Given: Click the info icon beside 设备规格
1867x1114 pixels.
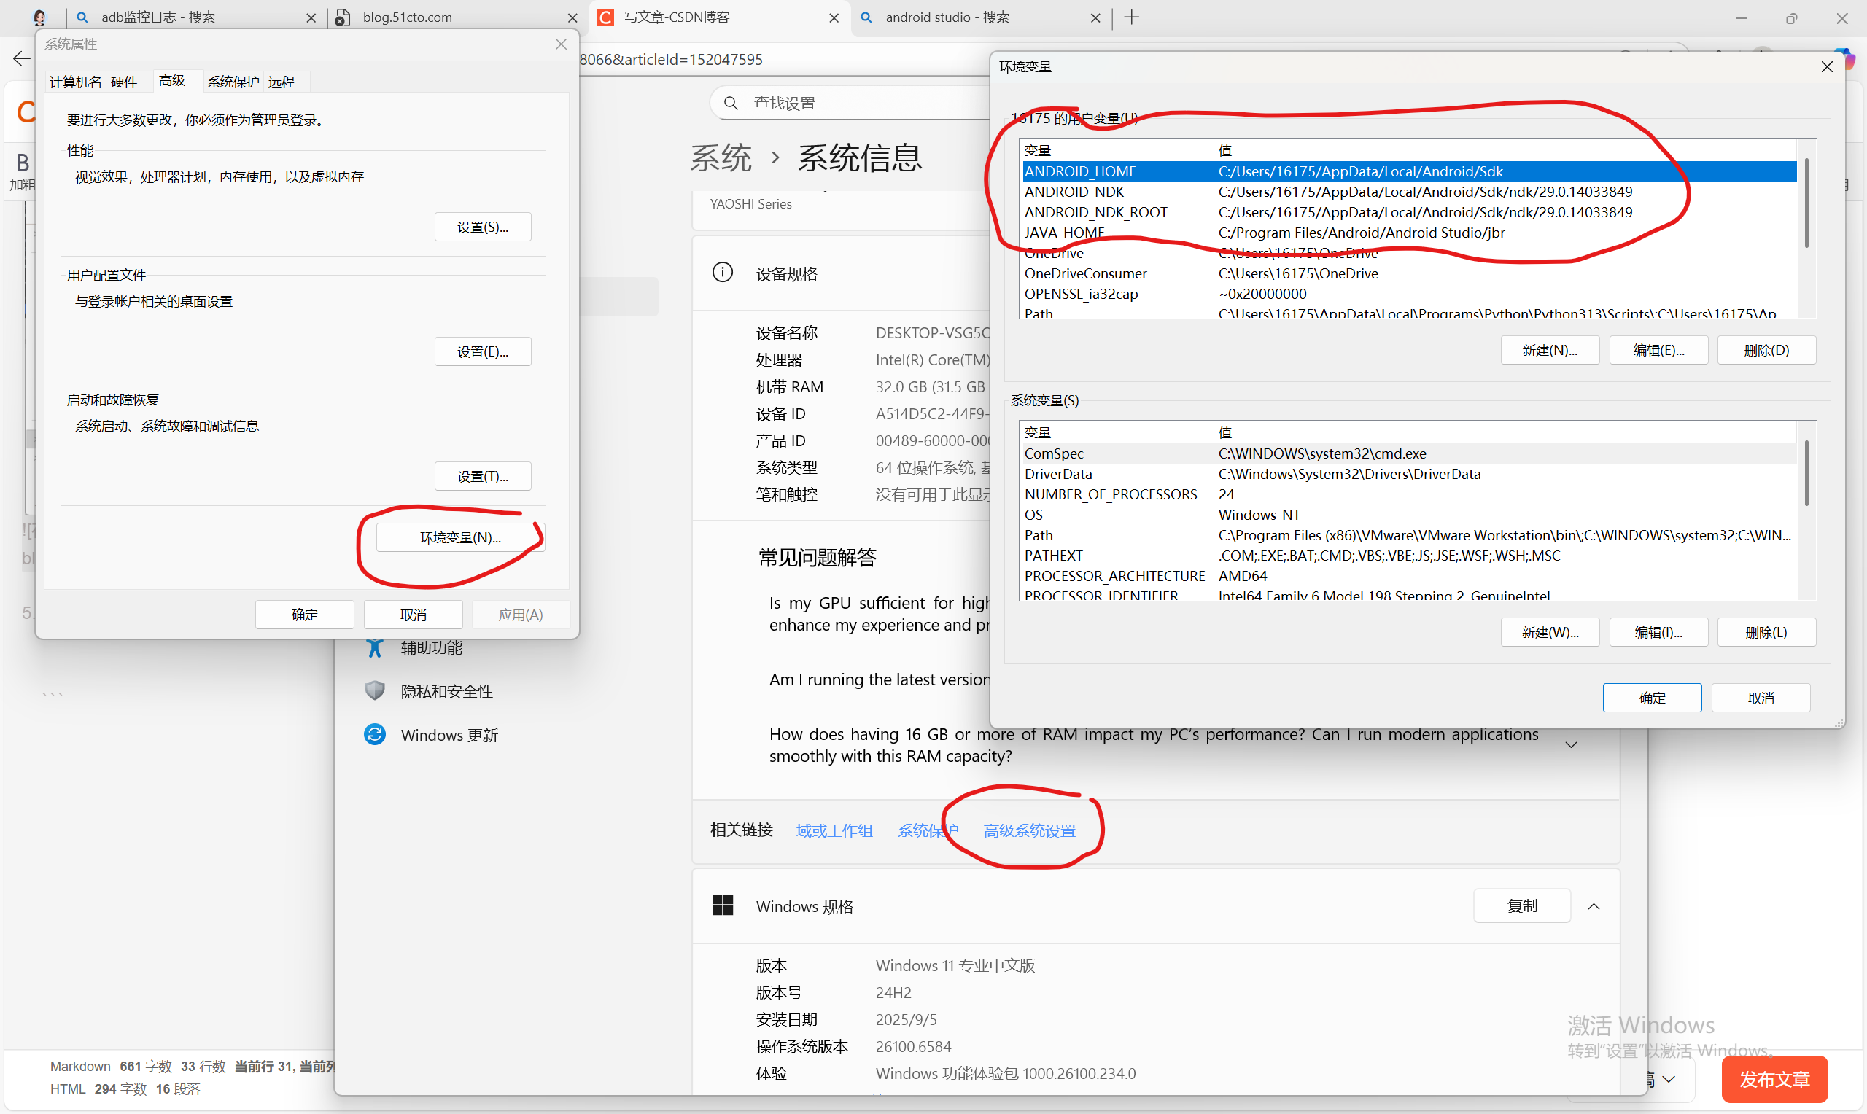Looking at the screenshot, I should click(722, 273).
